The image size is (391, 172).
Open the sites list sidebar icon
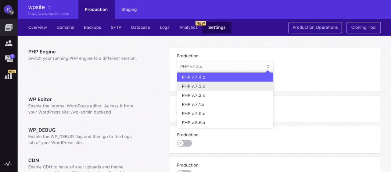click(8, 28)
